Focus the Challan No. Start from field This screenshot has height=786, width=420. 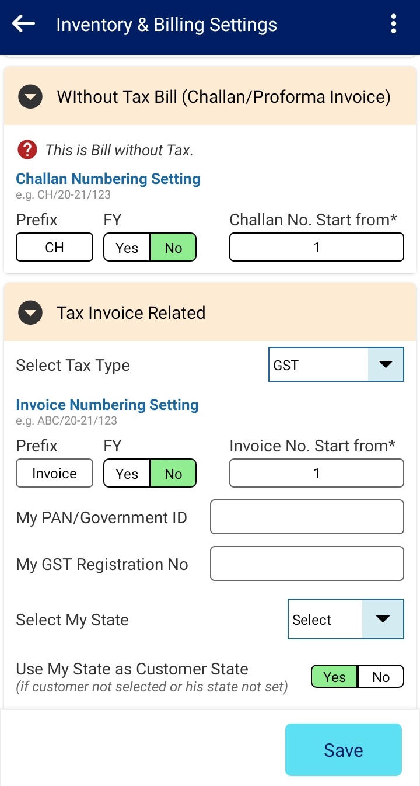tap(317, 247)
